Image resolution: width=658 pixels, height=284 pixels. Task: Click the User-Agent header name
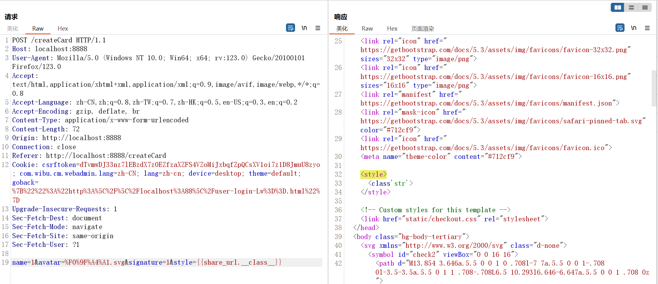pos(31,58)
